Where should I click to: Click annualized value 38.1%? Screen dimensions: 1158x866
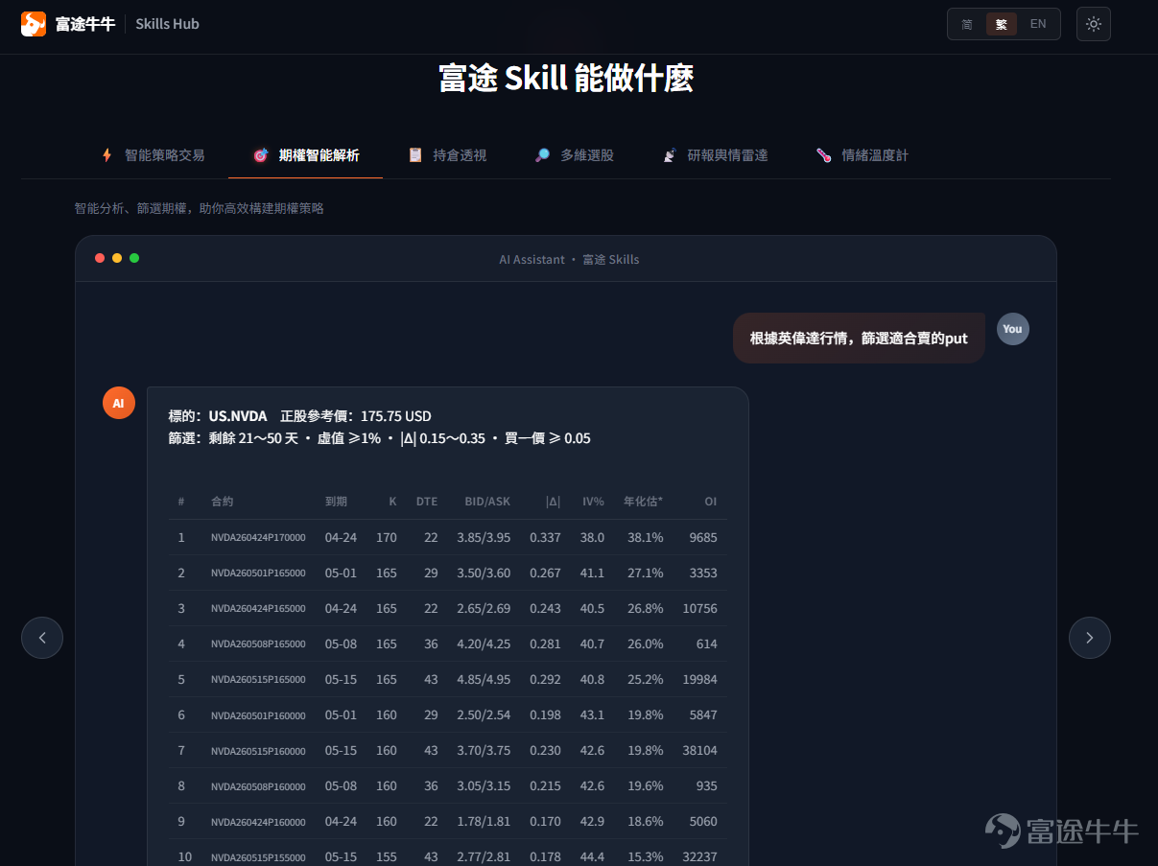(646, 538)
